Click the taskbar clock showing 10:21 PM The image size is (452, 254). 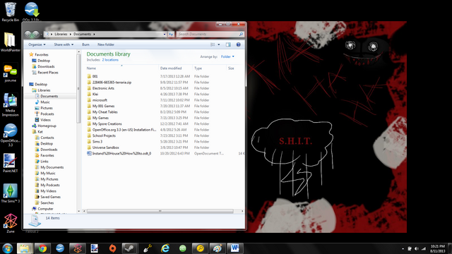pos(438,248)
